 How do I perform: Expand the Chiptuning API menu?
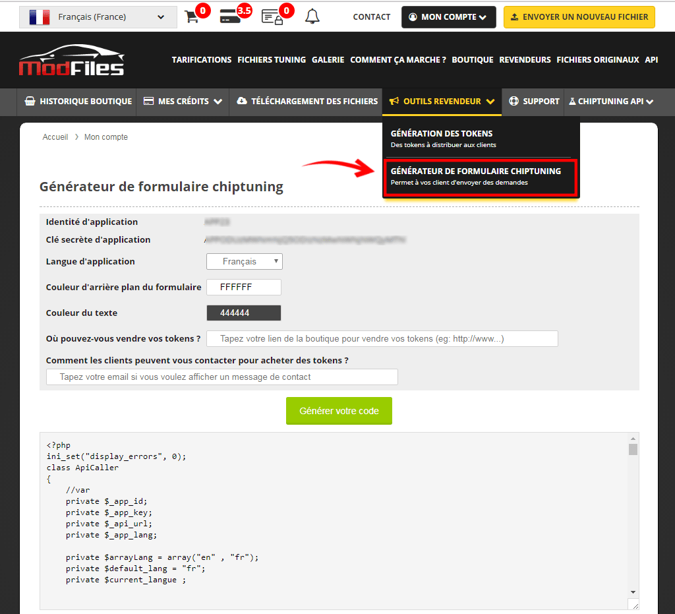[x=611, y=102]
